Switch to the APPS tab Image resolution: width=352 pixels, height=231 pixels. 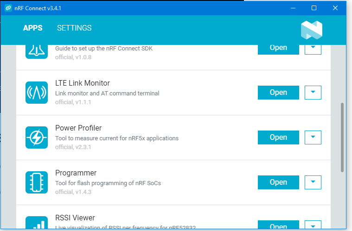pyautogui.click(x=33, y=28)
